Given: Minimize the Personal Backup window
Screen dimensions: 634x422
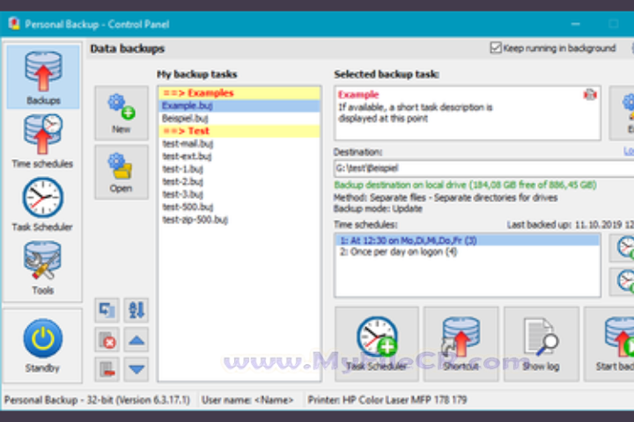Looking at the screenshot, I should 575,25.
